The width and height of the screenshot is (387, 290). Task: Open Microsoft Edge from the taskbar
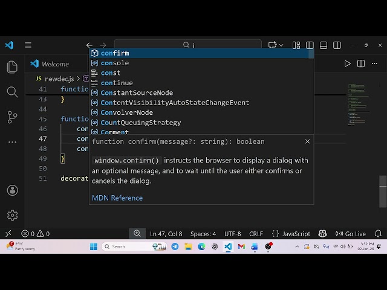click(201, 246)
